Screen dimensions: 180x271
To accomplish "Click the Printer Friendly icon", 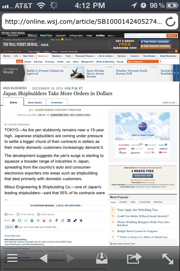I will (x=18, y=214).
